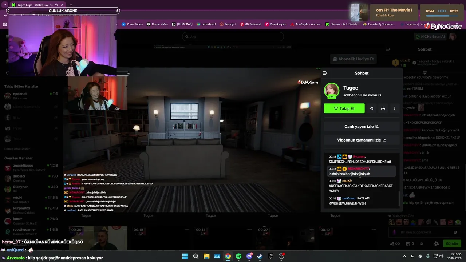466x262 pixels.
Task: Toggle microphone icon in system tray
Action: 428,256
